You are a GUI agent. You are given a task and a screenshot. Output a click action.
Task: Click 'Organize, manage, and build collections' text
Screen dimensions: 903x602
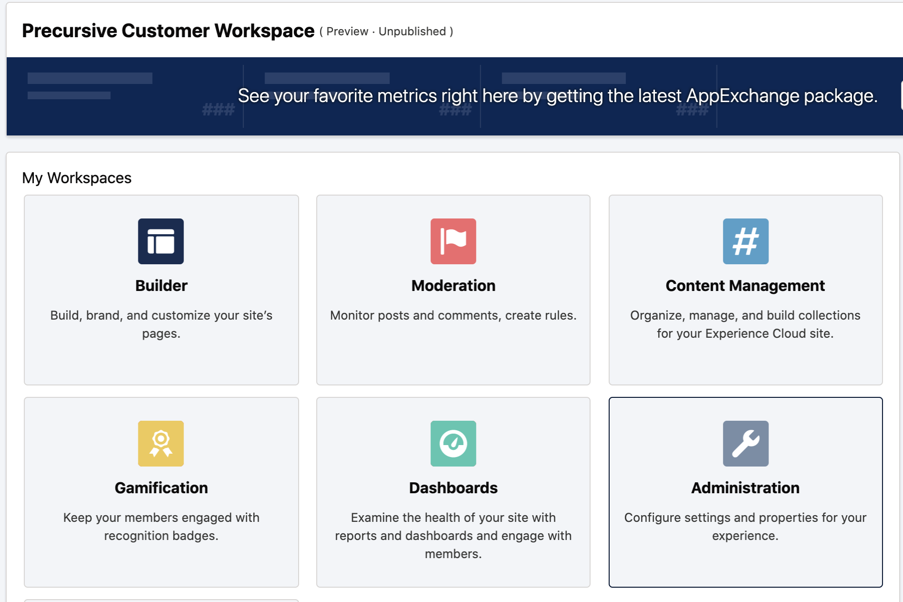(x=745, y=324)
